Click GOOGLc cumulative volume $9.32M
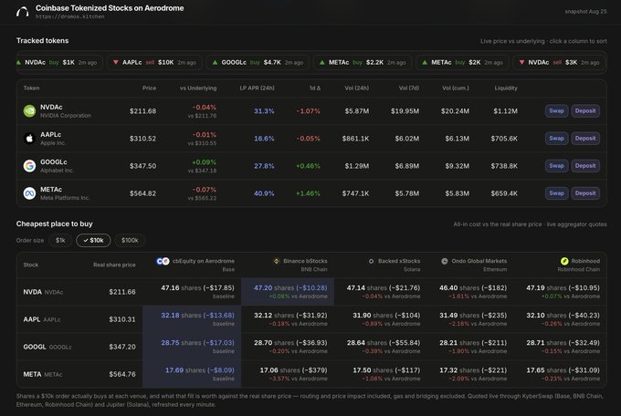 click(457, 166)
